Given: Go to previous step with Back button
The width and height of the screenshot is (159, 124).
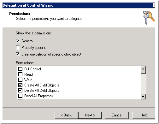Looking at the screenshot, I should point(66,115).
